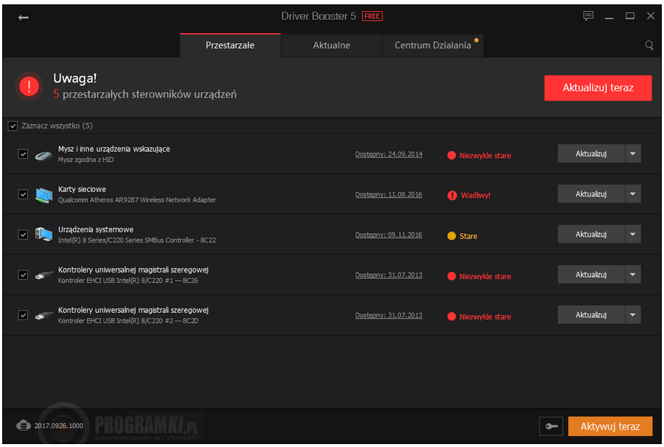The image size is (664, 447).
Task: Click the red warning exclamation icon
Action: [29, 86]
